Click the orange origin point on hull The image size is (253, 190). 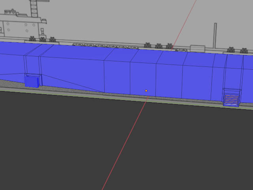point(146,91)
